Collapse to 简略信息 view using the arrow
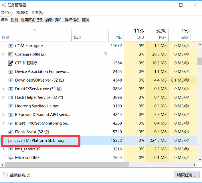The height and width of the screenshot is (183, 202). pyautogui.click(x=5, y=175)
